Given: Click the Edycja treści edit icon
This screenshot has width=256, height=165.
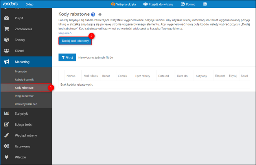Looking at the screenshot, I should pos(7,125).
